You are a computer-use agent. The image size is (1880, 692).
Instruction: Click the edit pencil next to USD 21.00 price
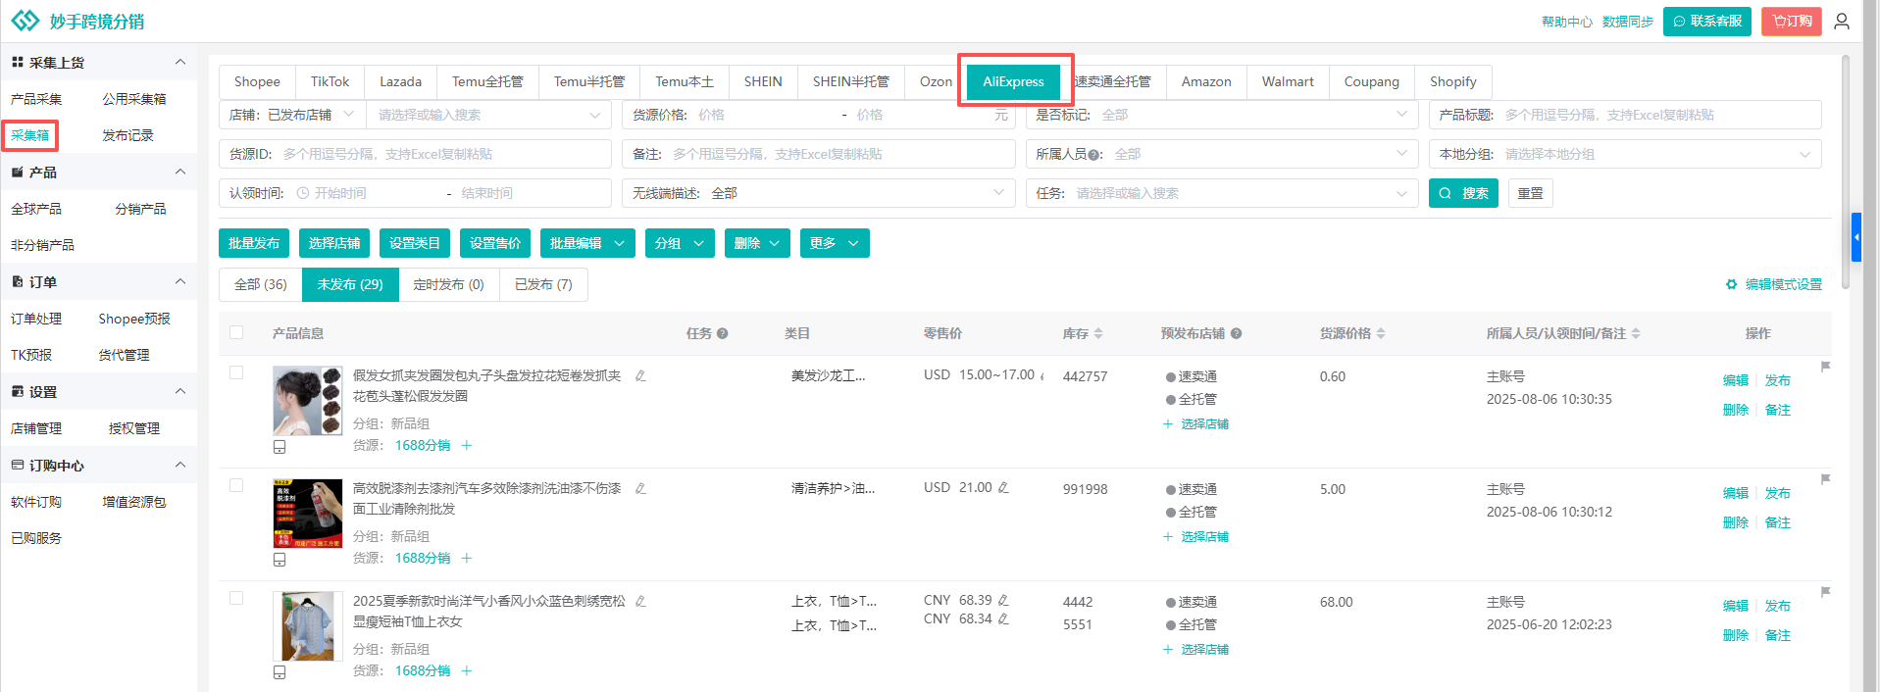(1003, 487)
